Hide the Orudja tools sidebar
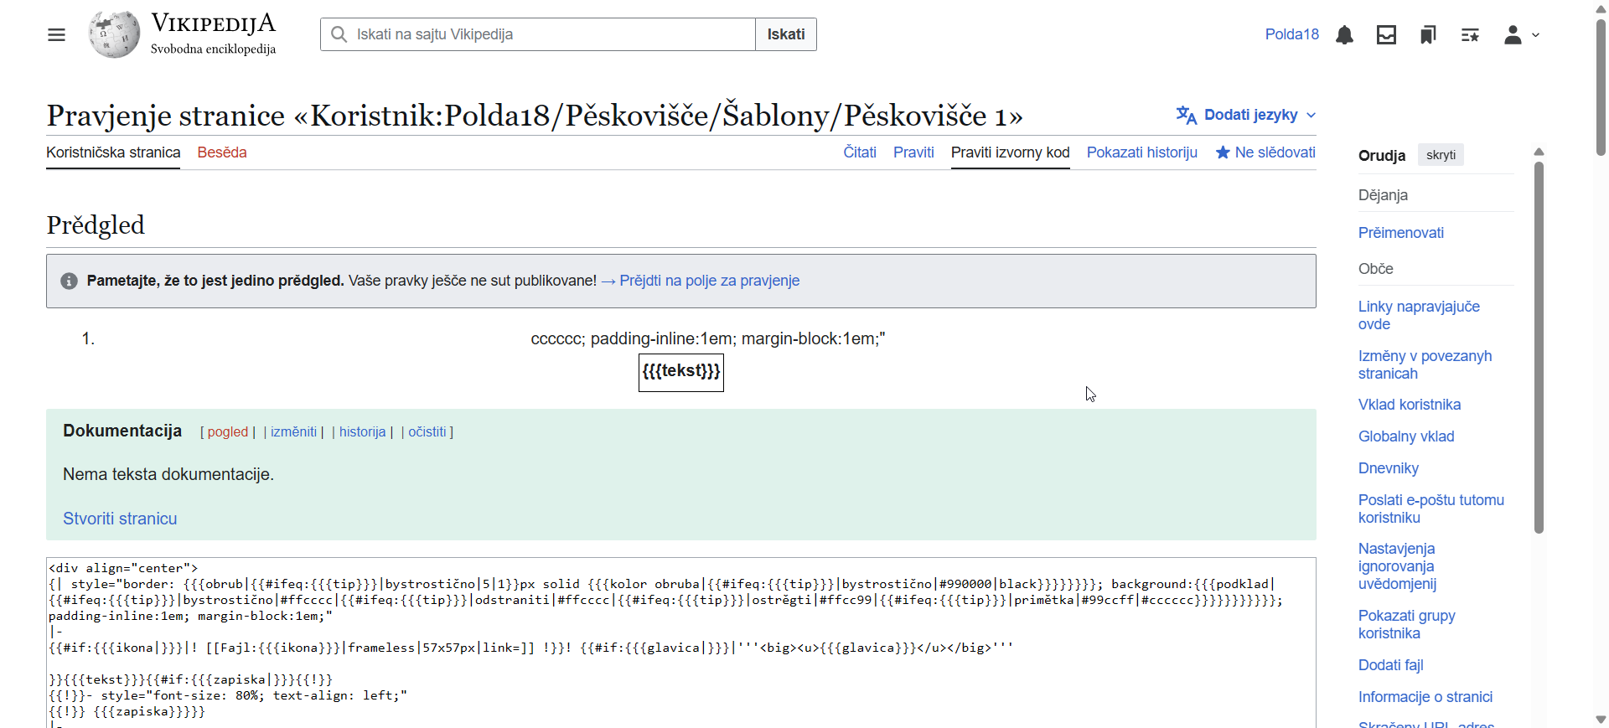1609x728 pixels. 1441,155
